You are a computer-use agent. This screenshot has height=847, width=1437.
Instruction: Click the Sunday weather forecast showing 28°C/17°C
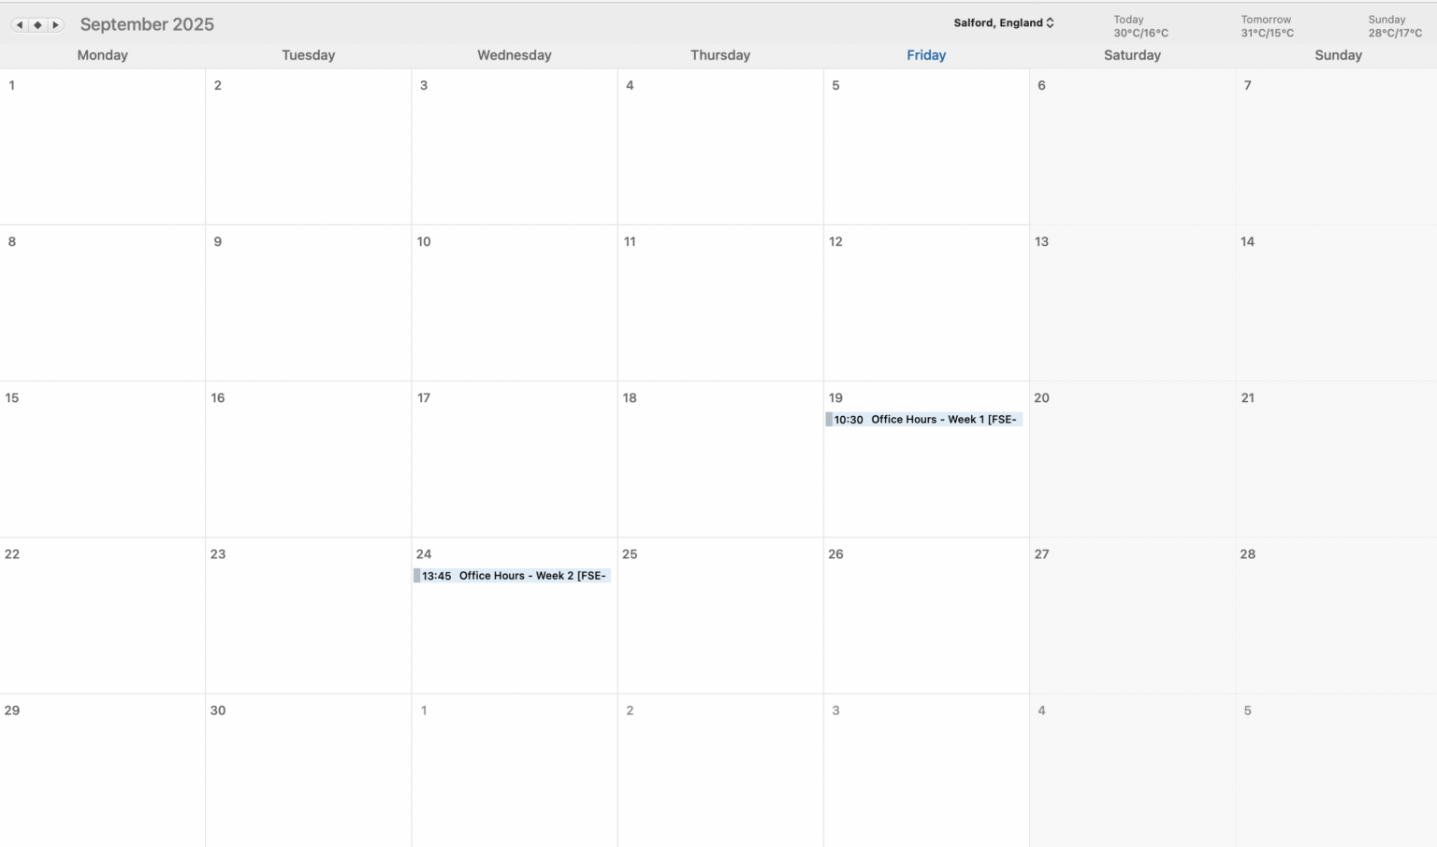pos(1394,26)
